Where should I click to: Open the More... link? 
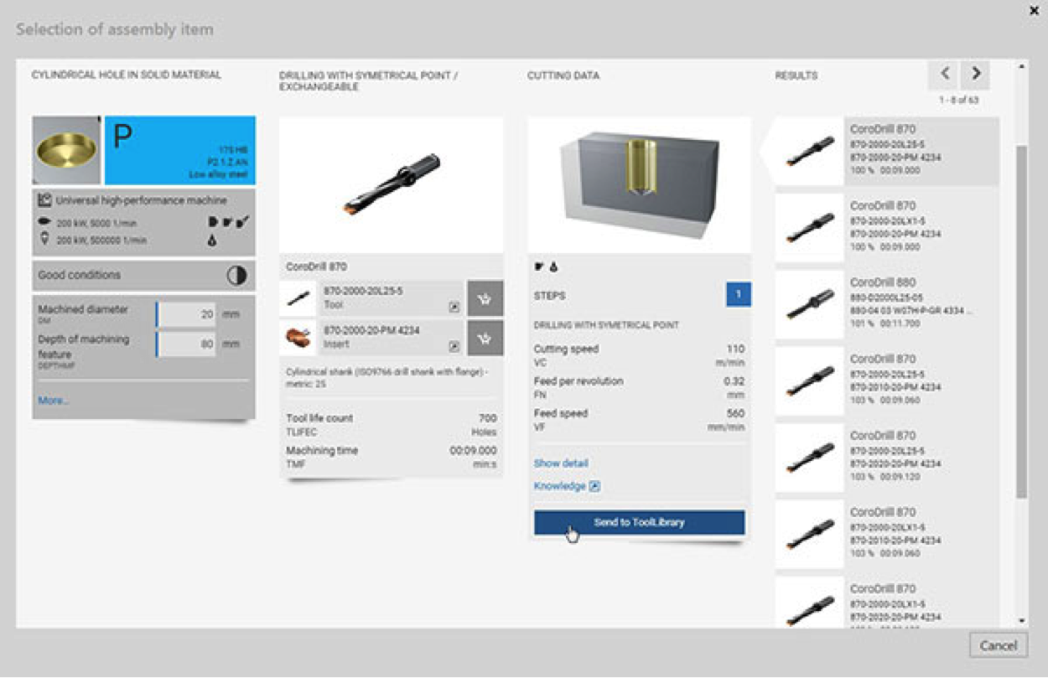(54, 401)
